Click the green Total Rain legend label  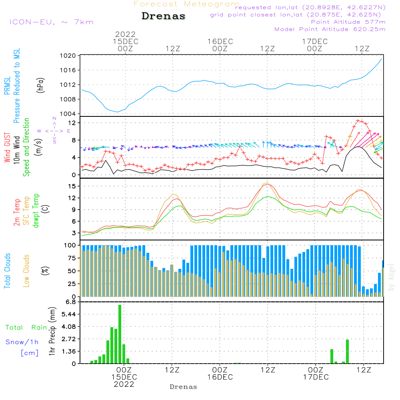click(x=26, y=328)
